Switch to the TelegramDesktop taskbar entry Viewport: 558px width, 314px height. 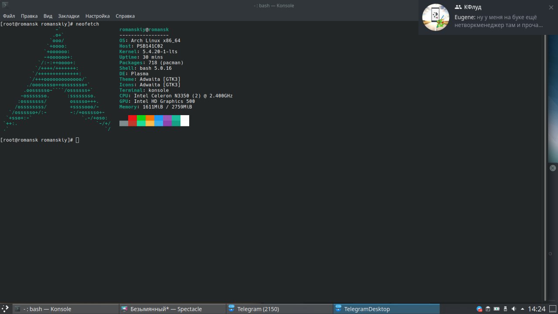(387, 309)
